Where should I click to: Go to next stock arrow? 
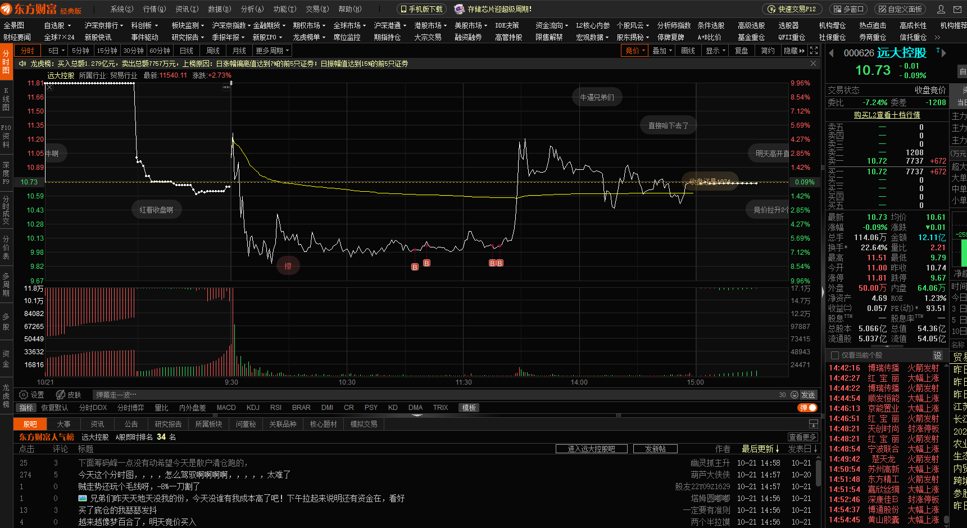pos(944,52)
